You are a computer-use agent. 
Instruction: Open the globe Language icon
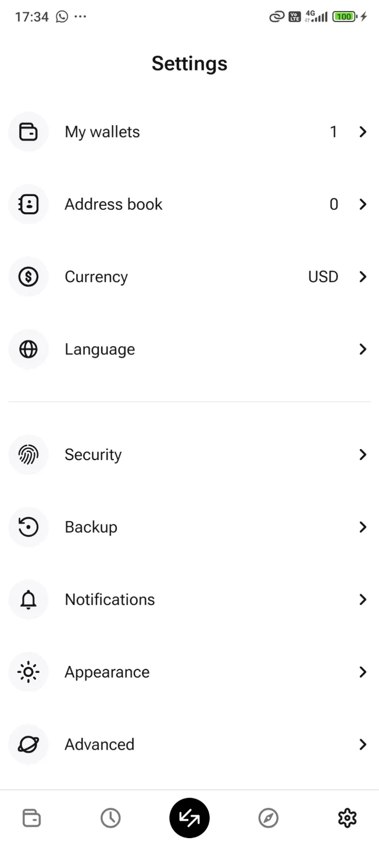coord(28,349)
